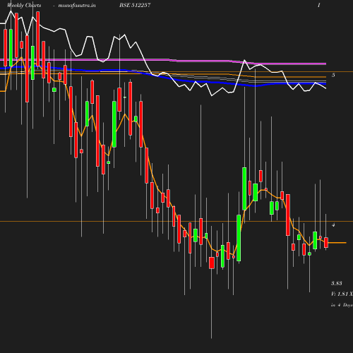Click the volume text 'V: 1.81 X'
Image resolution: width=353 pixels, height=353 pixels.
click(x=342, y=294)
